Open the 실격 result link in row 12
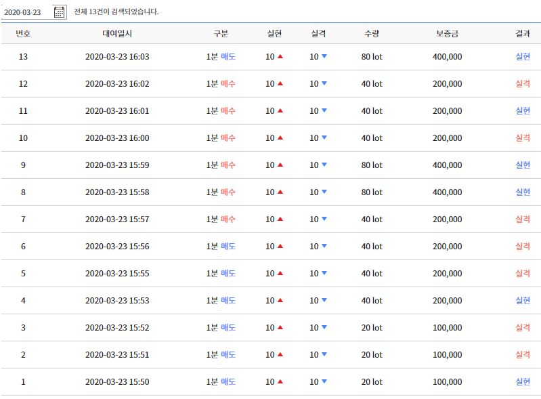Image resolution: width=541 pixels, height=399 pixels. [x=523, y=83]
